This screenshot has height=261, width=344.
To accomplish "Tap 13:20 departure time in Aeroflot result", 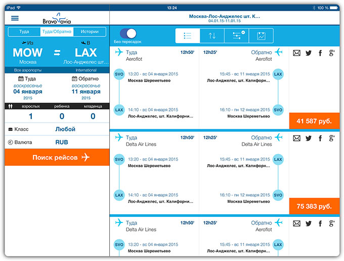I will pos(134,74).
